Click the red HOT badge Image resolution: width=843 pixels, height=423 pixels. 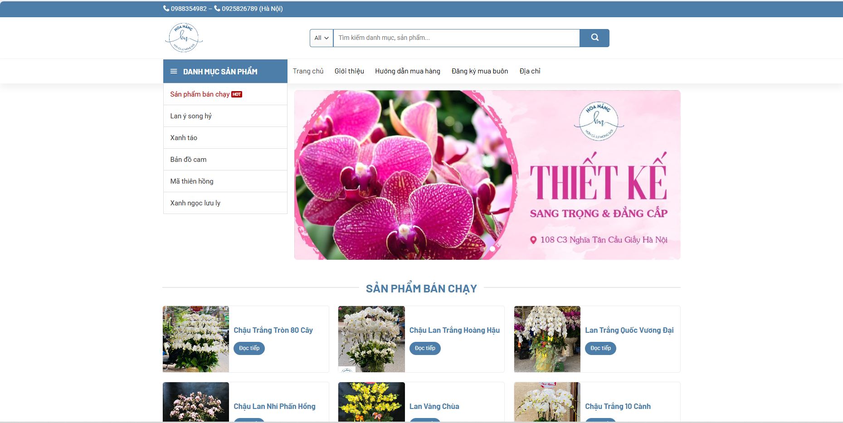click(237, 94)
